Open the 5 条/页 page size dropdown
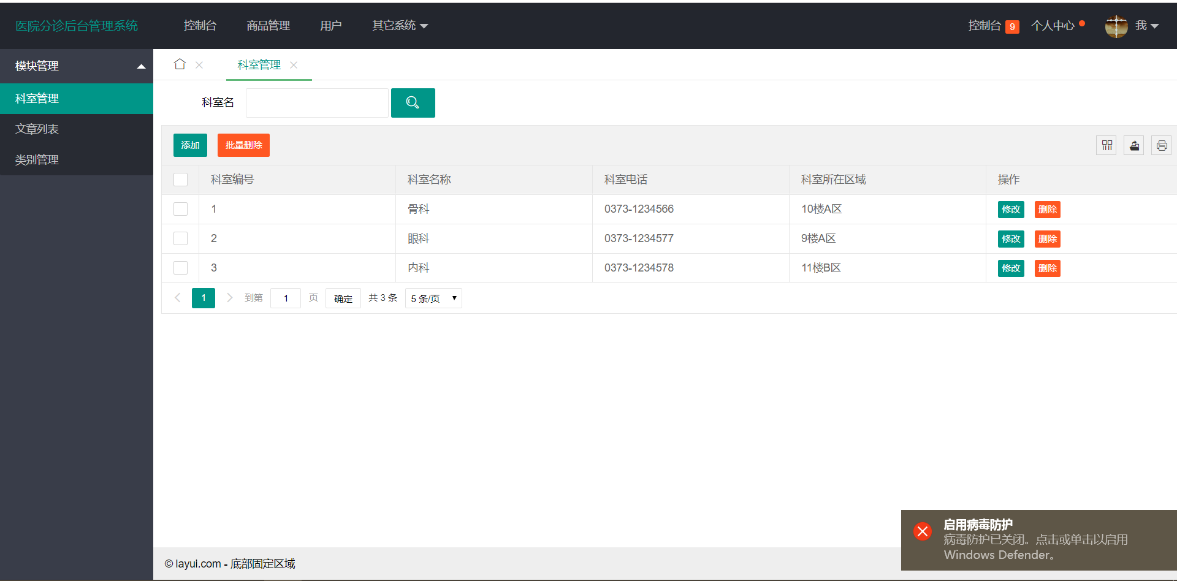 click(x=433, y=298)
